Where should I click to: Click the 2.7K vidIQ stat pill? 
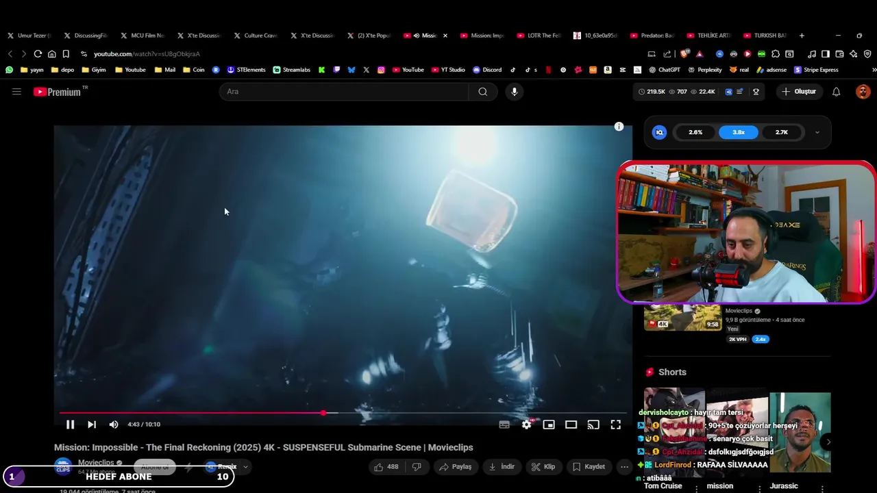782,132
